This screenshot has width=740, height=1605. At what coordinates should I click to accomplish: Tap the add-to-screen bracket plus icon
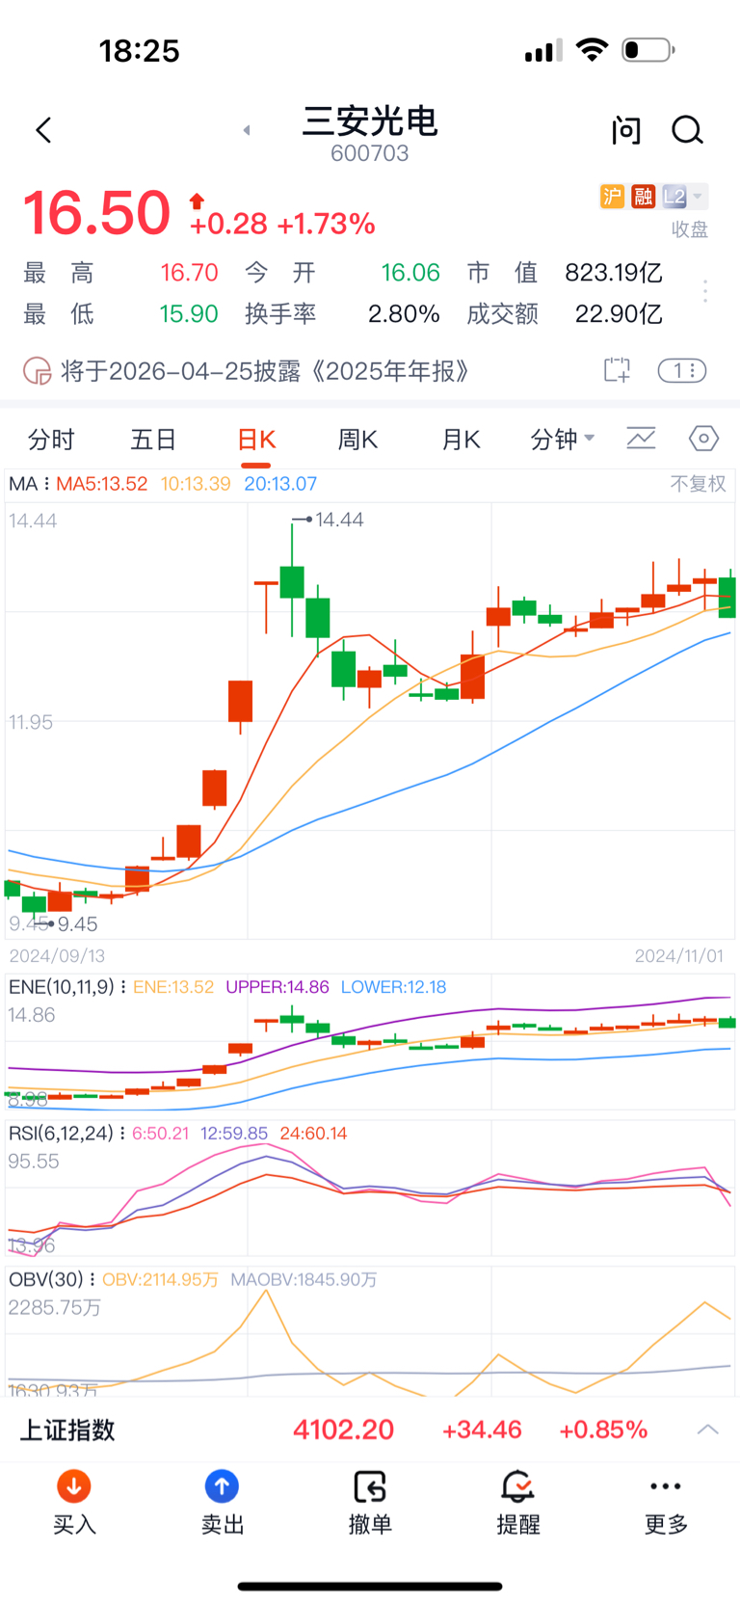[x=617, y=370]
